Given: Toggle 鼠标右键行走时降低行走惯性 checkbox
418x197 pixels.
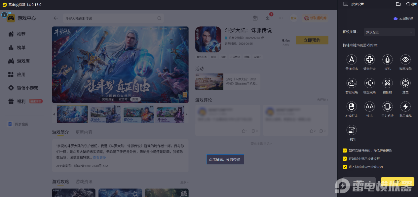Looking at the screenshot, I should 345,151.
